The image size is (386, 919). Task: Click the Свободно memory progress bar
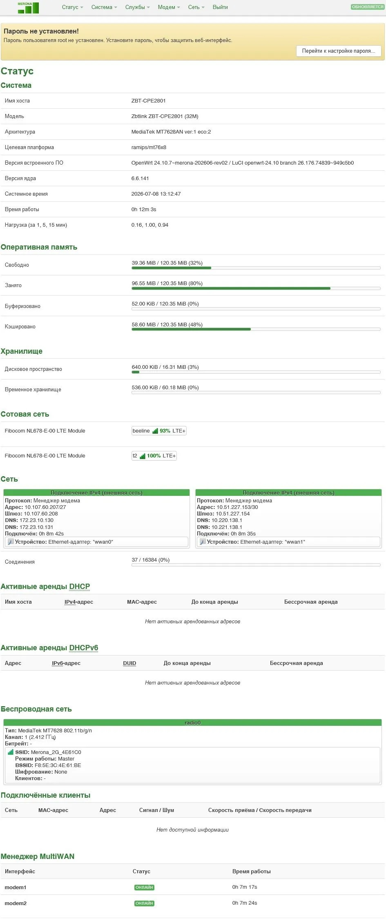coord(256,268)
